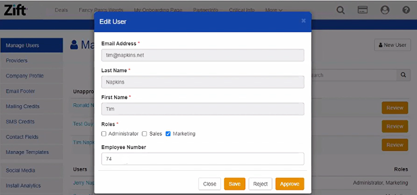Open Ronald user link

click(83, 105)
